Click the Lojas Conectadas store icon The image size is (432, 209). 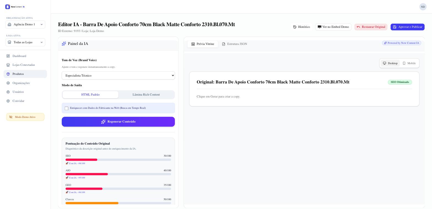point(8,65)
